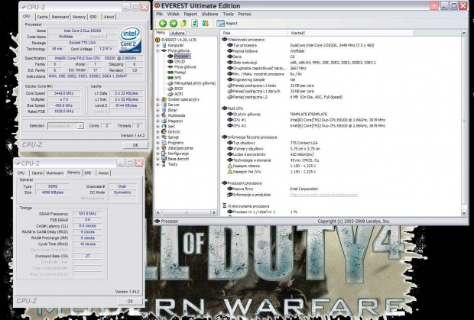Click the Serwer icon in tree
474x320 pixels.
164,105
